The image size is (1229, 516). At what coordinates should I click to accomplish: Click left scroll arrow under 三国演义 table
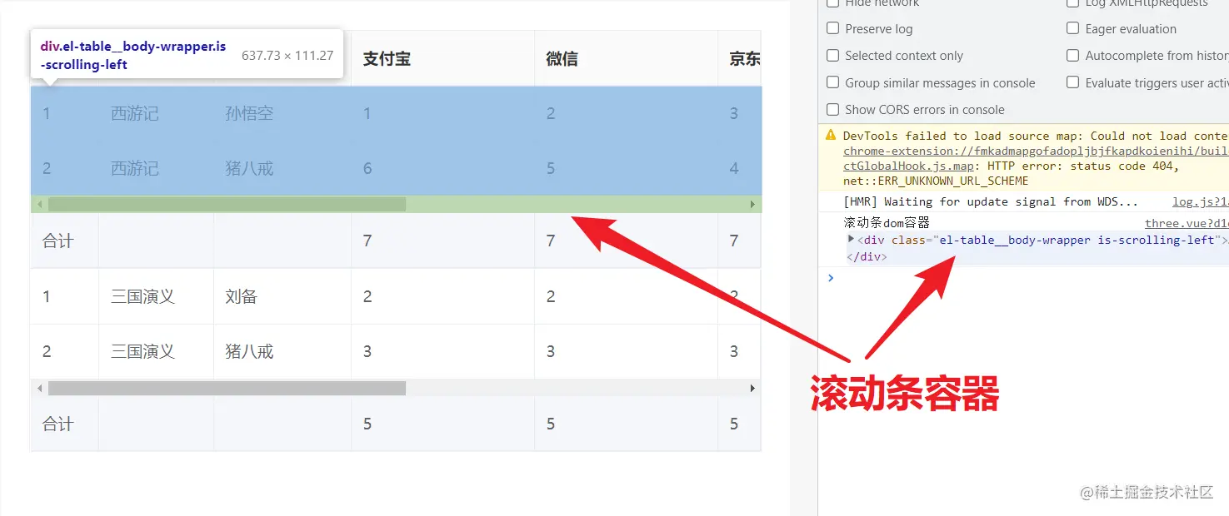pyautogui.click(x=39, y=388)
